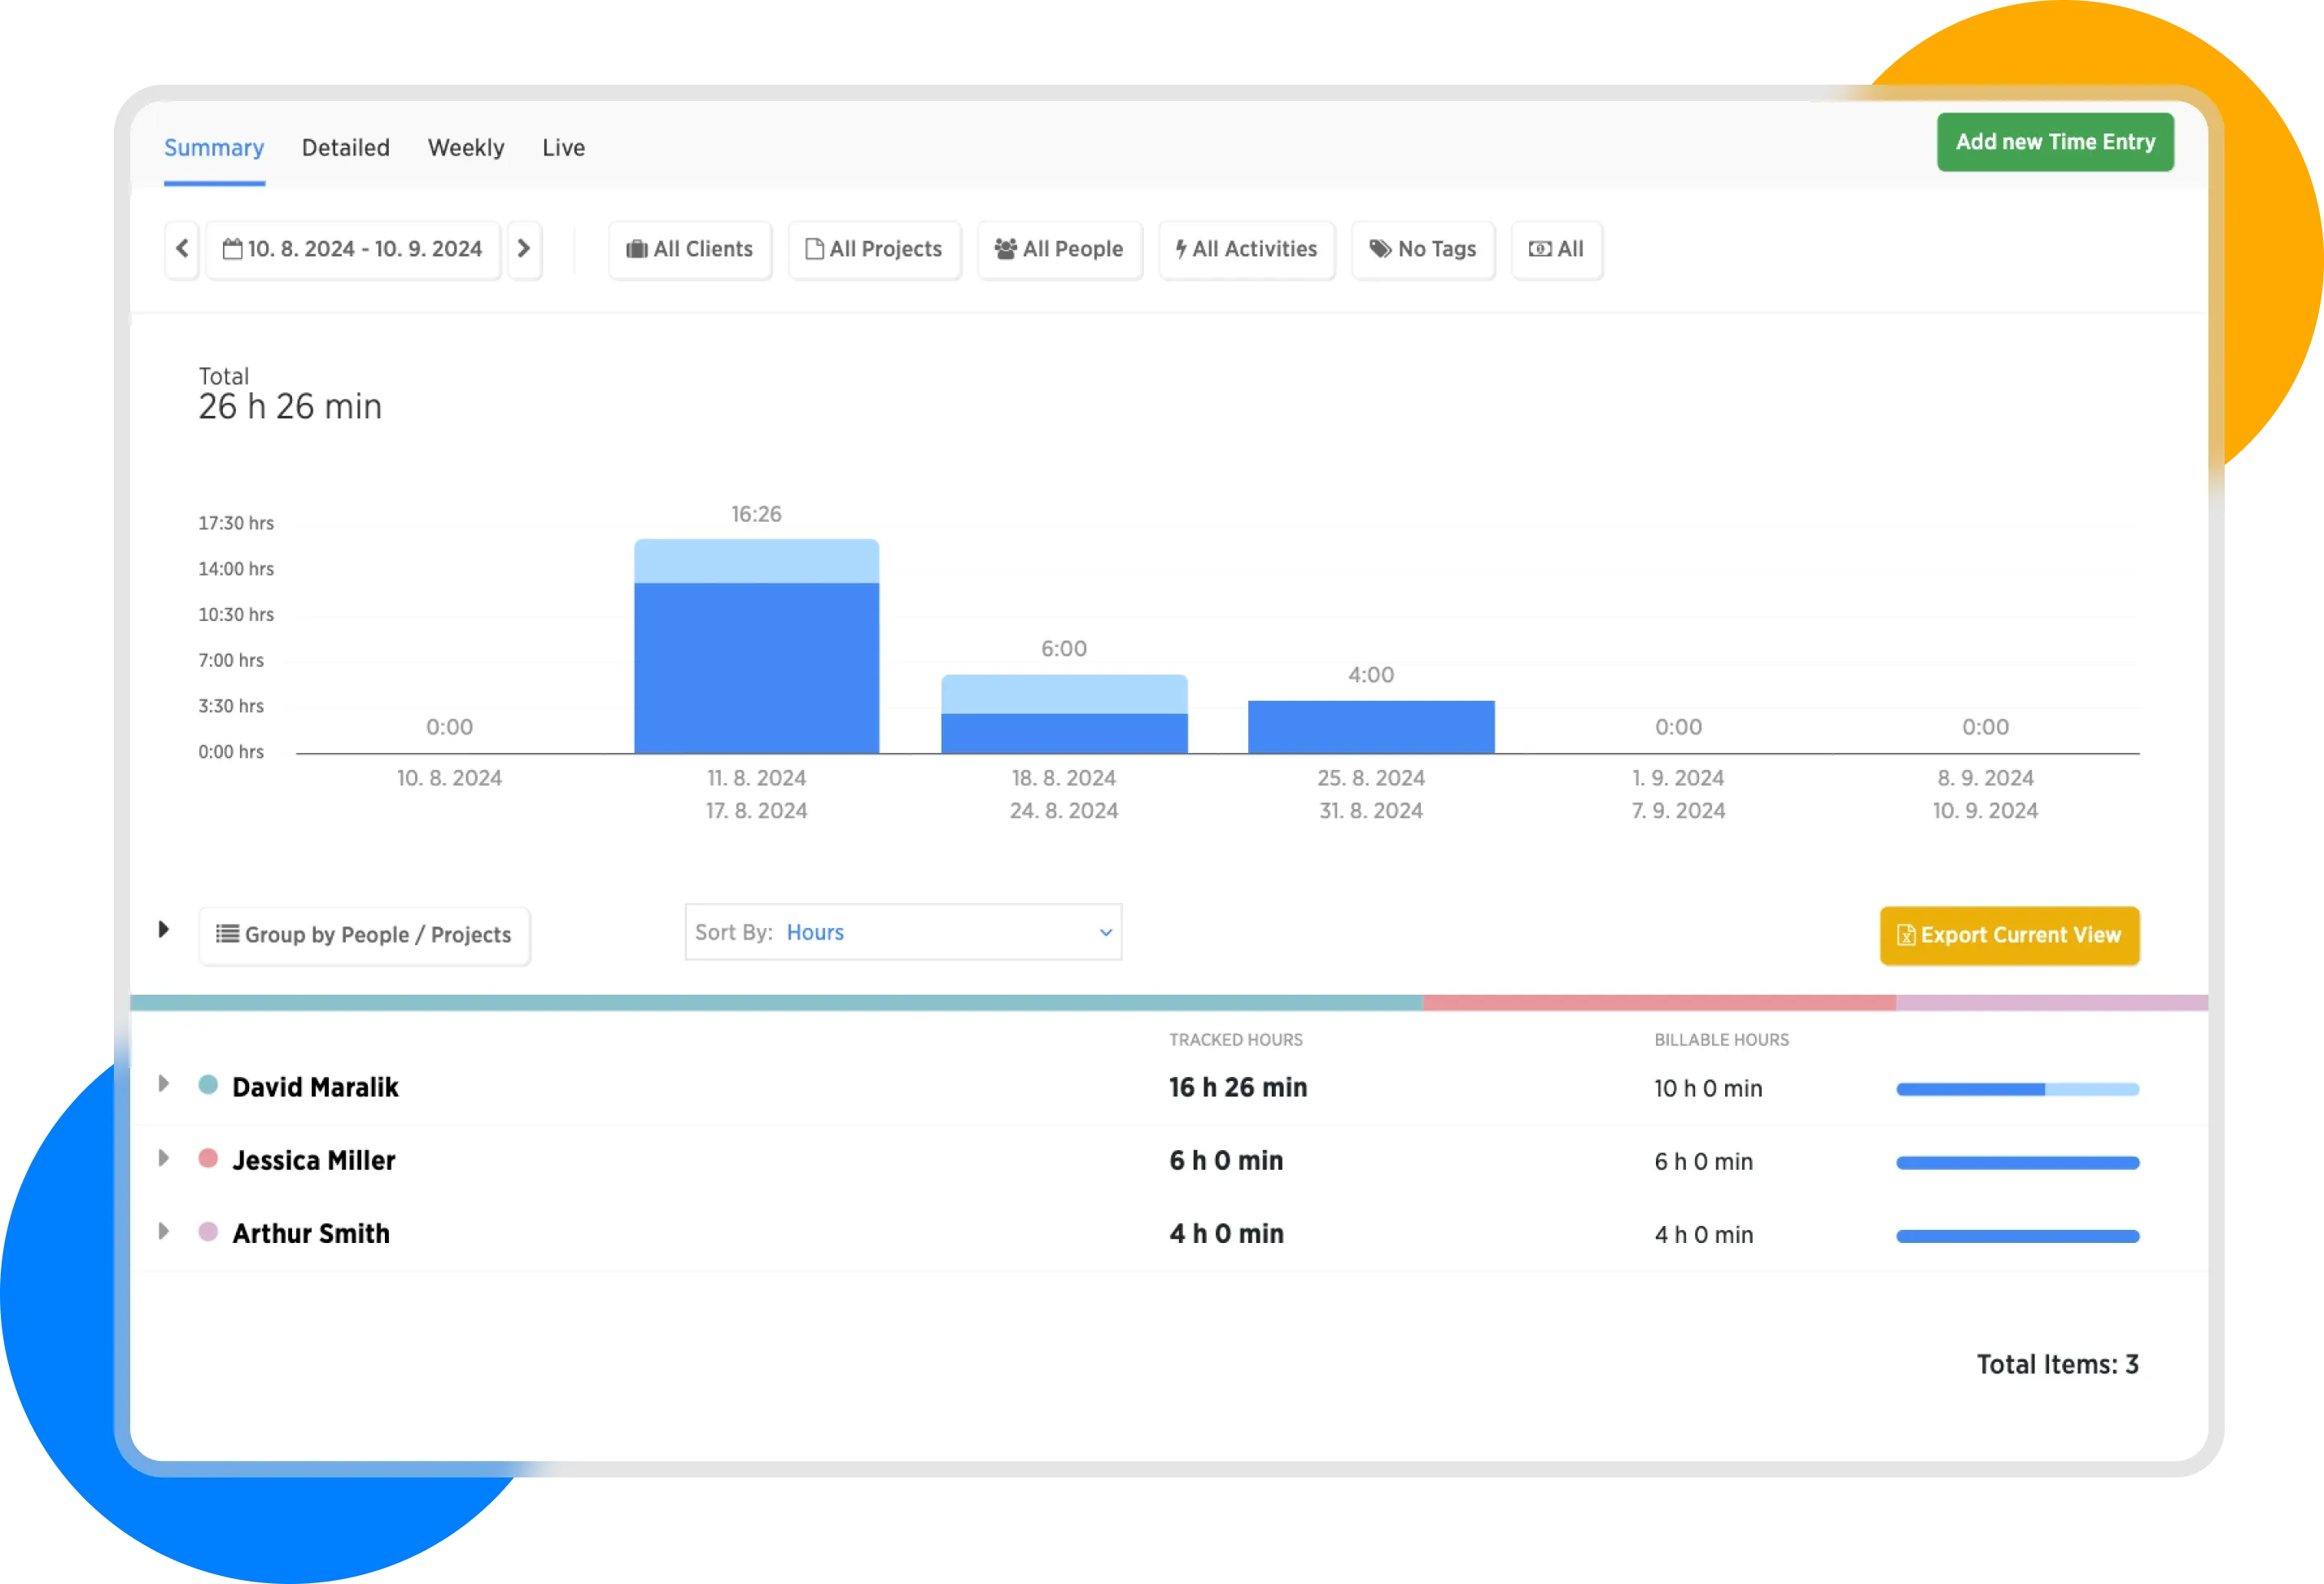This screenshot has width=2324, height=1584.
Task: Click the people icon on All People
Action: click(1005, 249)
